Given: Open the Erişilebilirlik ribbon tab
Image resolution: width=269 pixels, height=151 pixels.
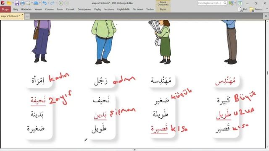Looking at the screenshot, I should pyautogui.click(x=123, y=9).
